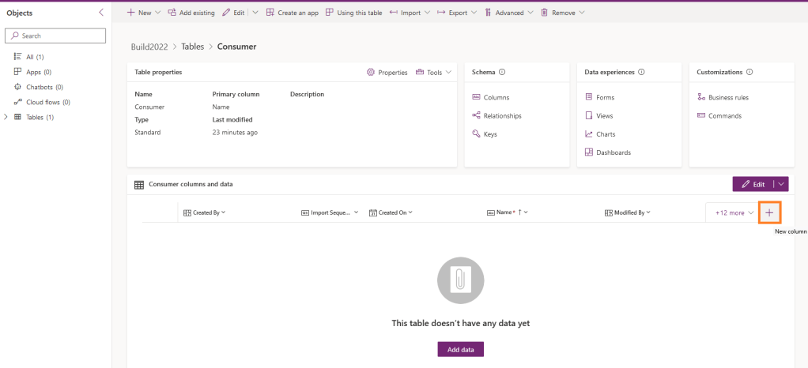This screenshot has height=368, width=808.
Task: Open Columns in the Schema card
Action: (496, 97)
